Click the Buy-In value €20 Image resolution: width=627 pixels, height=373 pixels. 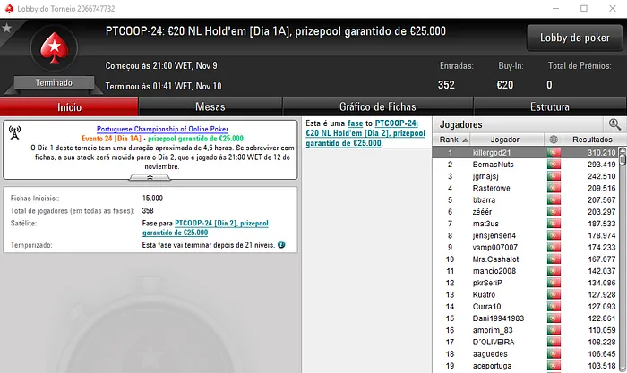(505, 85)
